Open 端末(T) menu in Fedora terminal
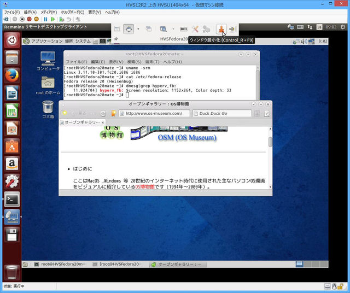 [x=152, y=62]
